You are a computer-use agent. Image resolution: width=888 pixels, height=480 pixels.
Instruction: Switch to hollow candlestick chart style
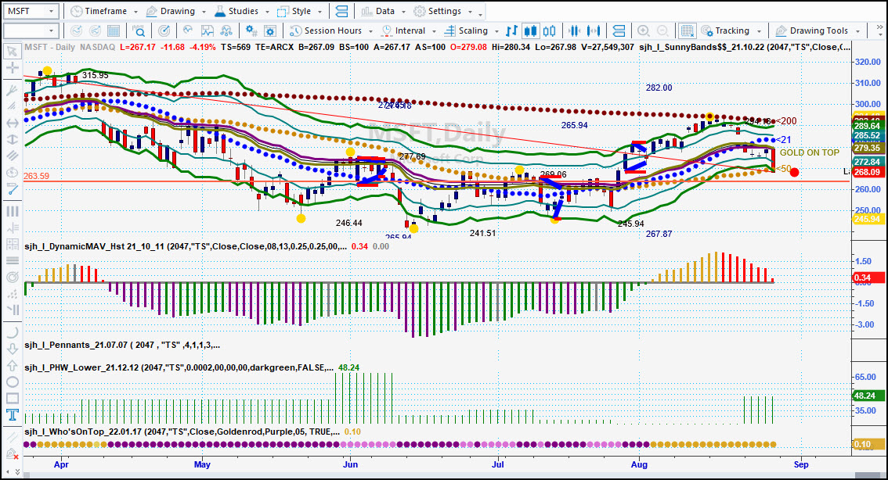click(x=550, y=30)
